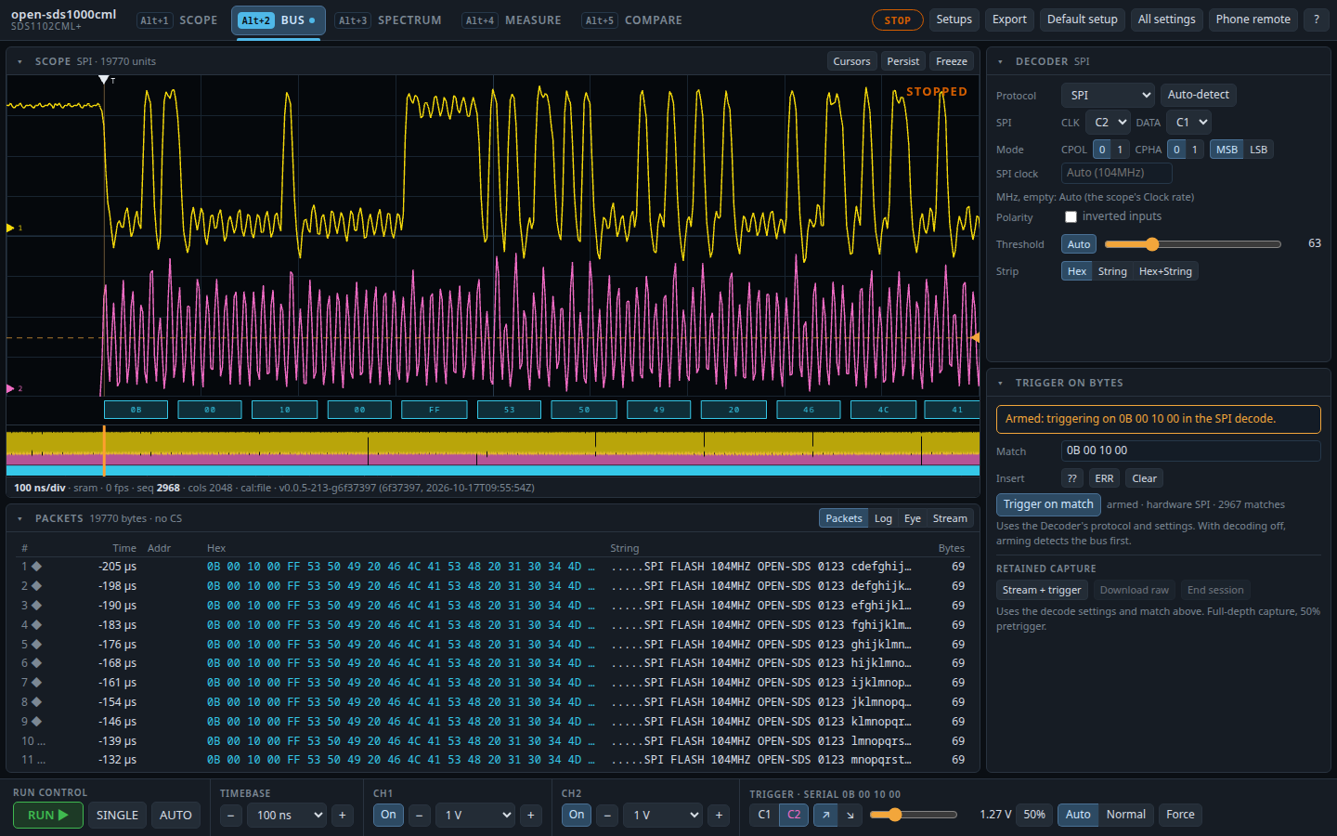This screenshot has height=836, width=1337.
Task: Adjust the trigger level slider
Action: [914, 815]
